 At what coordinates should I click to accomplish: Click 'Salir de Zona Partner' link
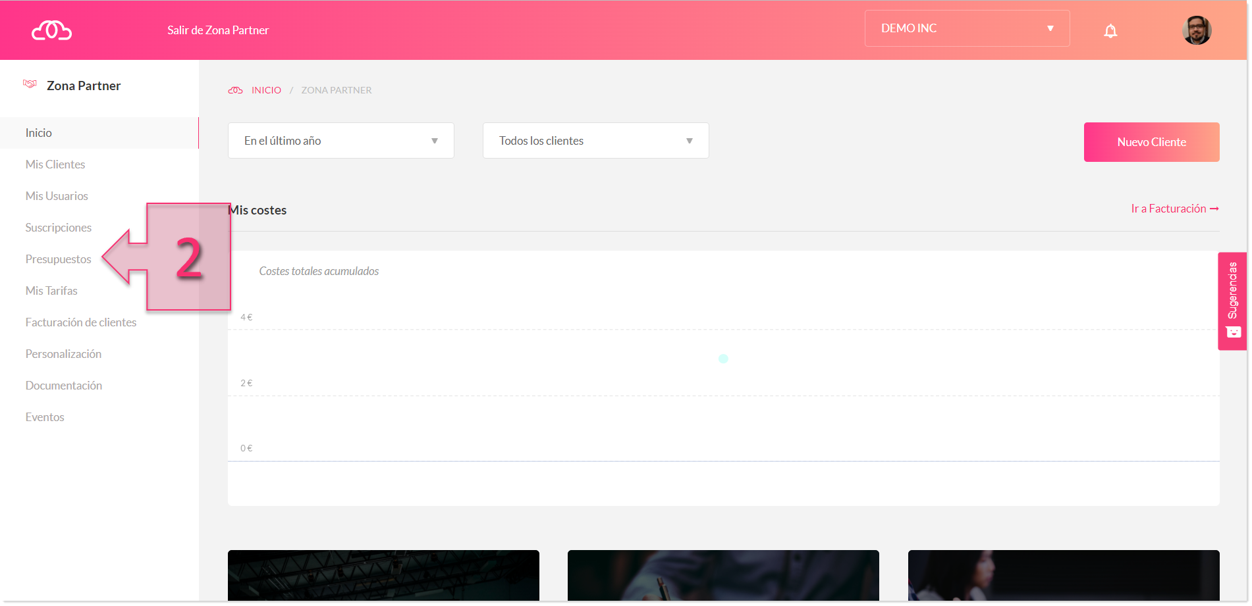[218, 30]
